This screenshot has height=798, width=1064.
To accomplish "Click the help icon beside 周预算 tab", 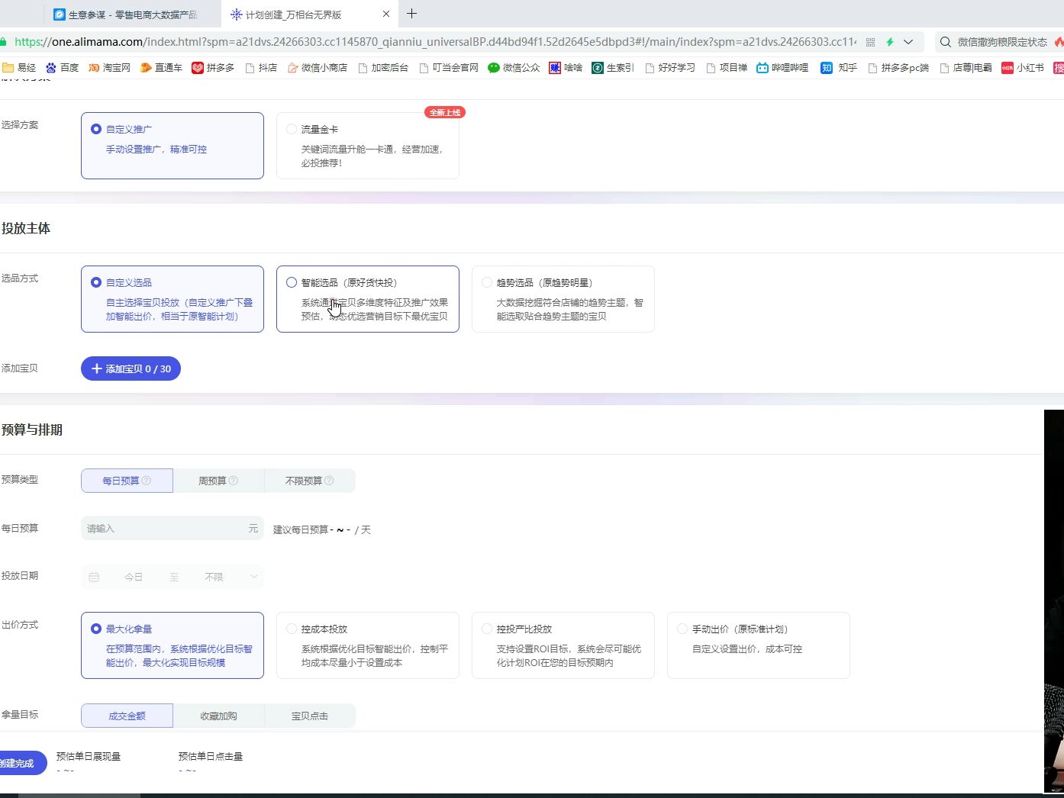I will click(x=234, y=481).
